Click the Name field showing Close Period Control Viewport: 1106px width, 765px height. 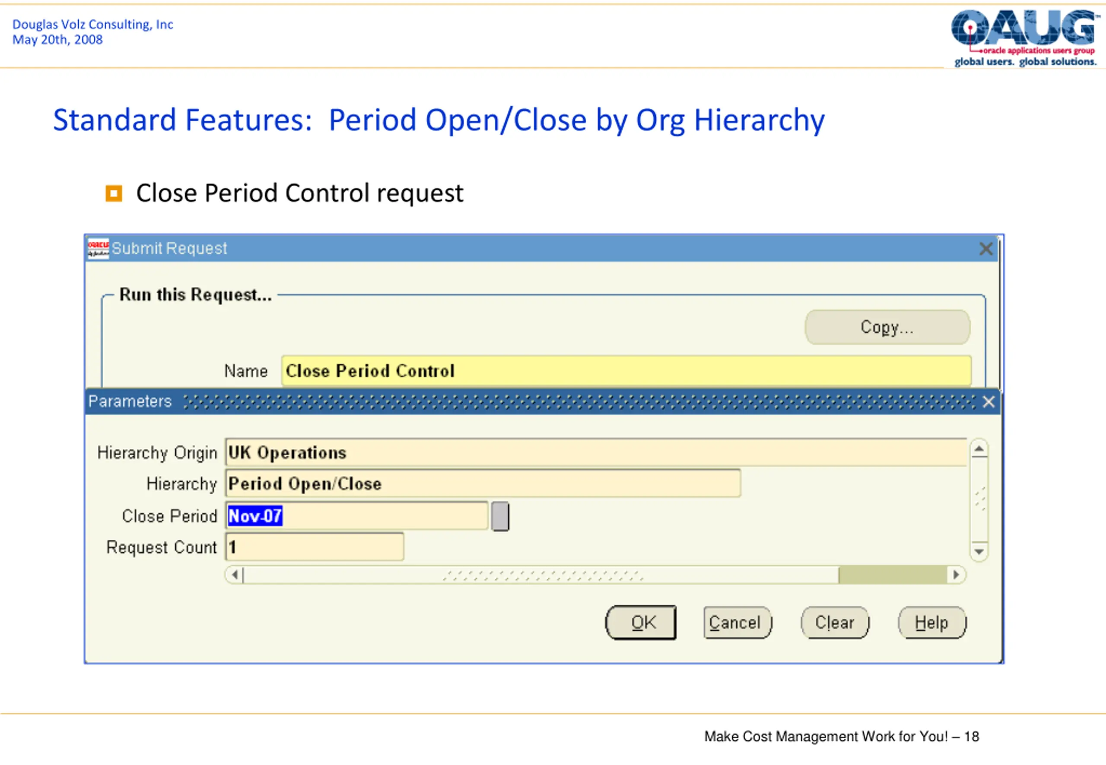[x=626, y=370]
